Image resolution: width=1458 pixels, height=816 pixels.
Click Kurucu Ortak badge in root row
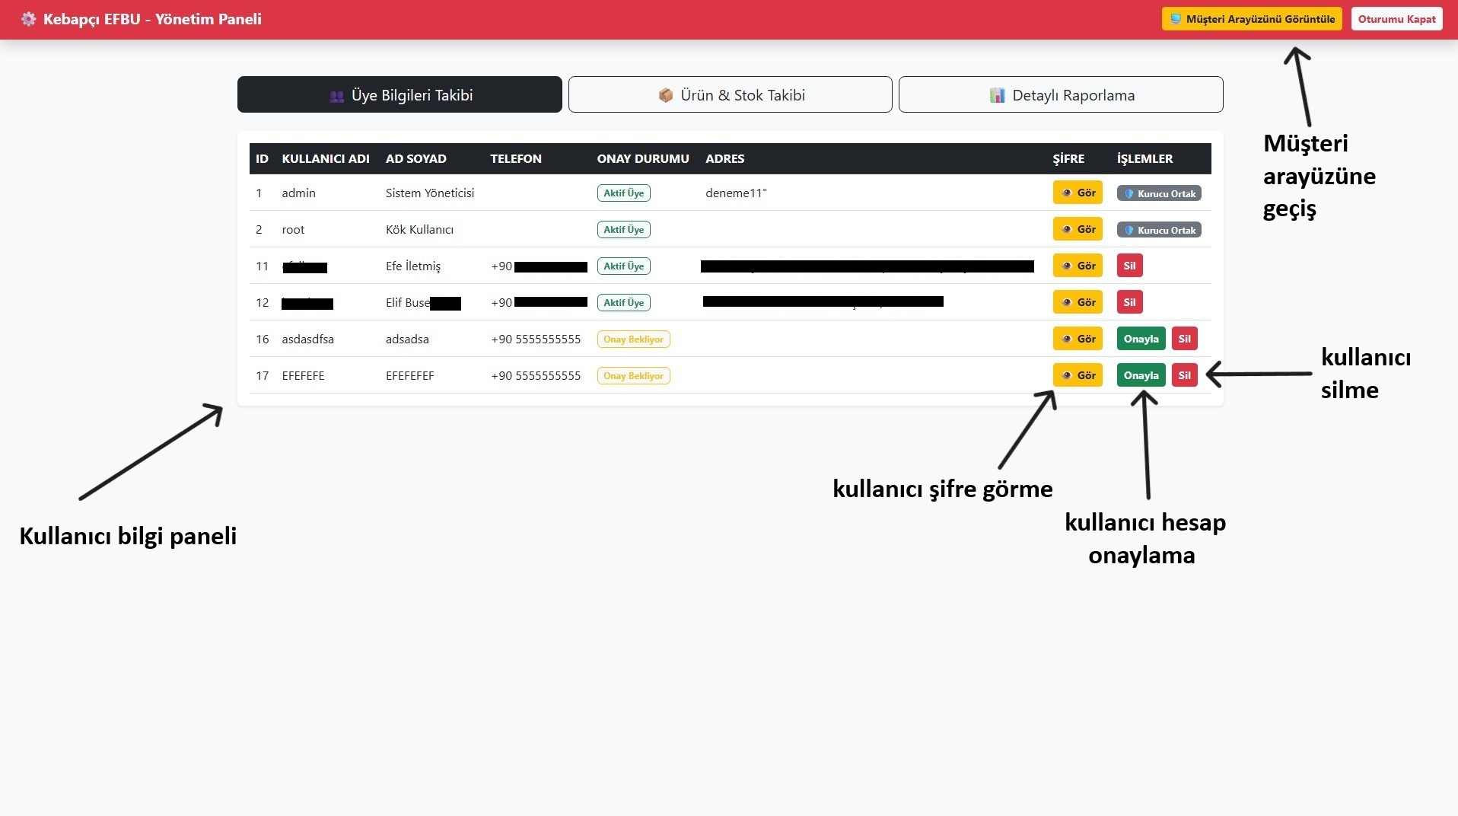[x=1159, y=230]
